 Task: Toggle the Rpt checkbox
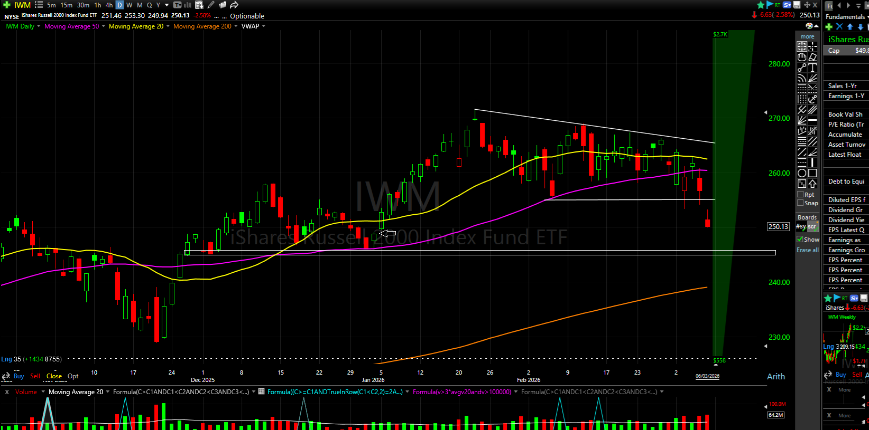pyautogui.click(x=800, y=195)
